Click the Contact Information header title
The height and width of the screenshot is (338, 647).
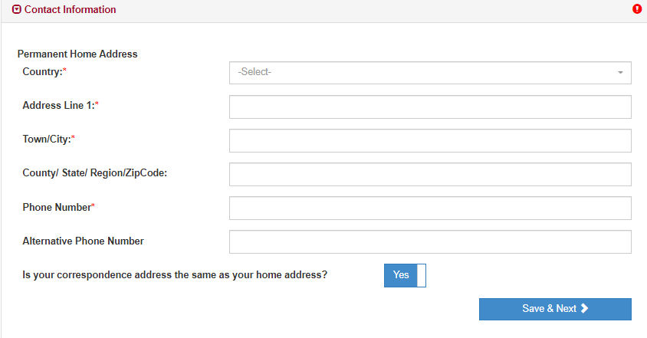point(70,10)
